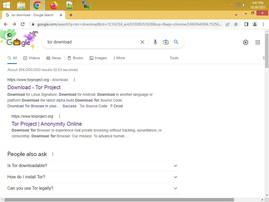The height and width of the screenshot is (202, 269).
Task: Go forward to the next page
Action: (14, 24)
